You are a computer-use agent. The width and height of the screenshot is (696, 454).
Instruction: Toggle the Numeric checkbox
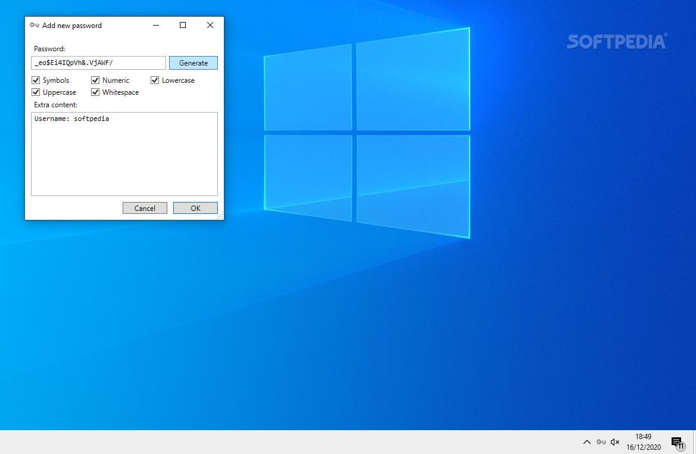95,80
